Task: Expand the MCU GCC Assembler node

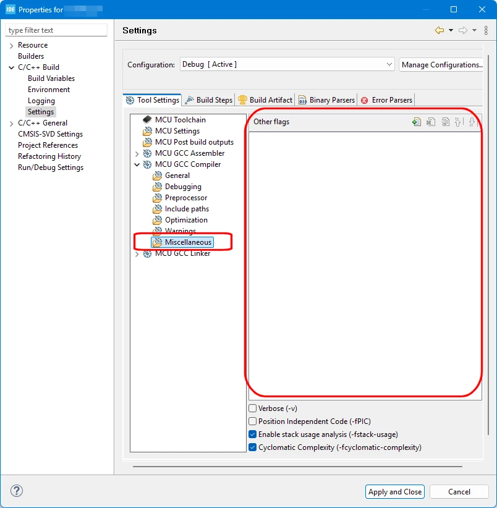Action: tap(137, 153)
